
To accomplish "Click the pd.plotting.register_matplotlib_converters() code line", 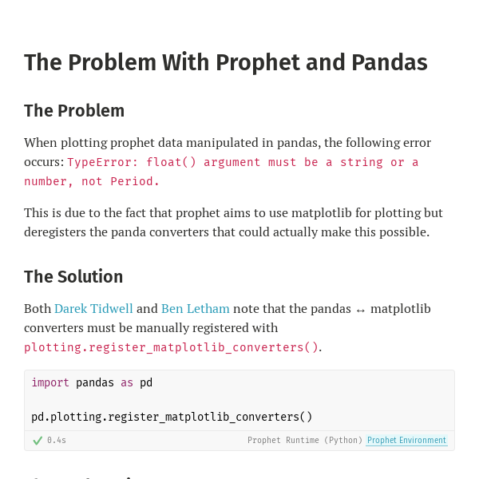I will tap(172, 417).
